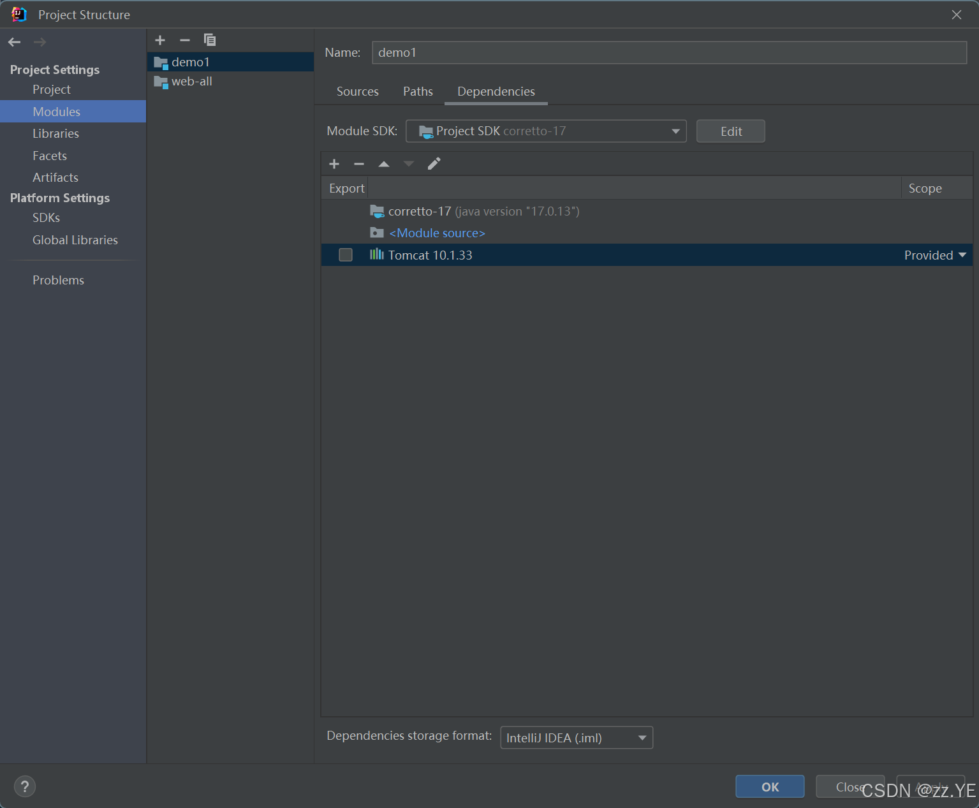Switch to the Sources tab
The width and height of the screenshot is (979, 808).
click(358, 91)
